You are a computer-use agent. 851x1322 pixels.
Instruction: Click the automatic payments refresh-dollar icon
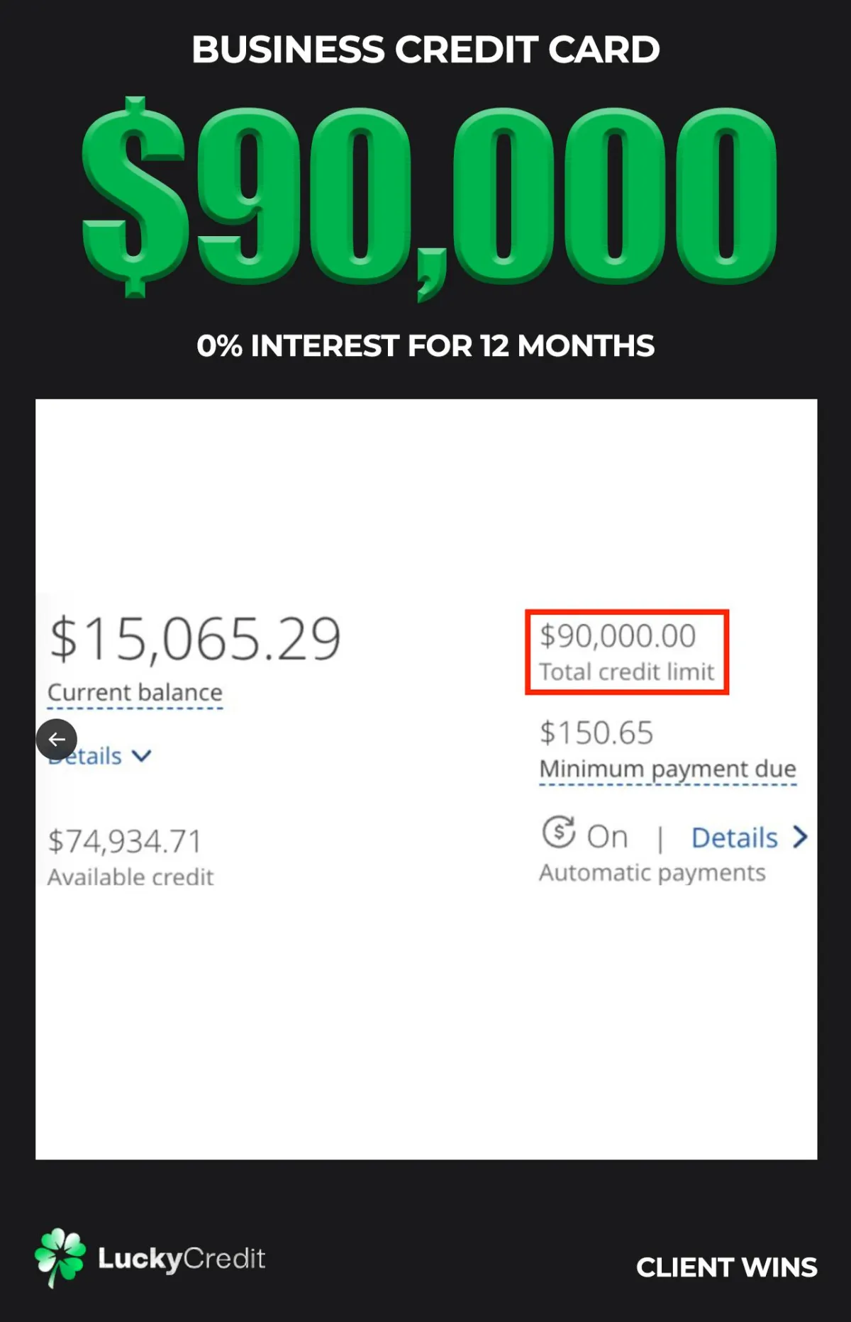[x=559, y=832]
